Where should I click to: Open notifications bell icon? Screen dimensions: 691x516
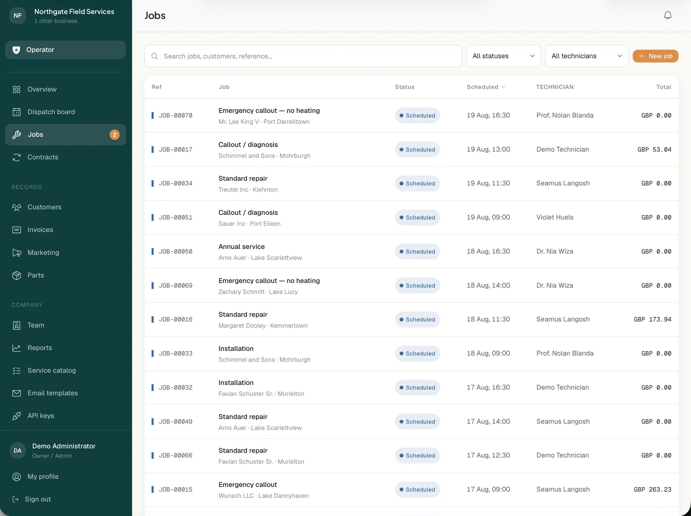pyautogui.click(x=668, y=15)
